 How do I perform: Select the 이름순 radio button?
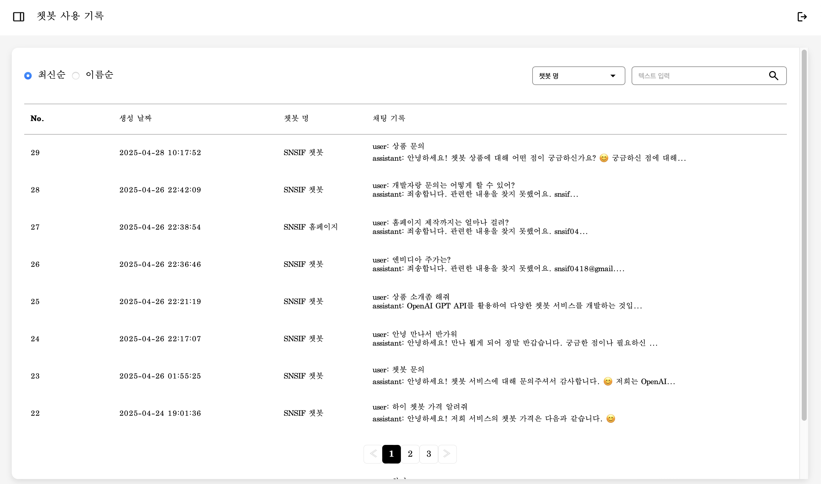coord(76,75)
